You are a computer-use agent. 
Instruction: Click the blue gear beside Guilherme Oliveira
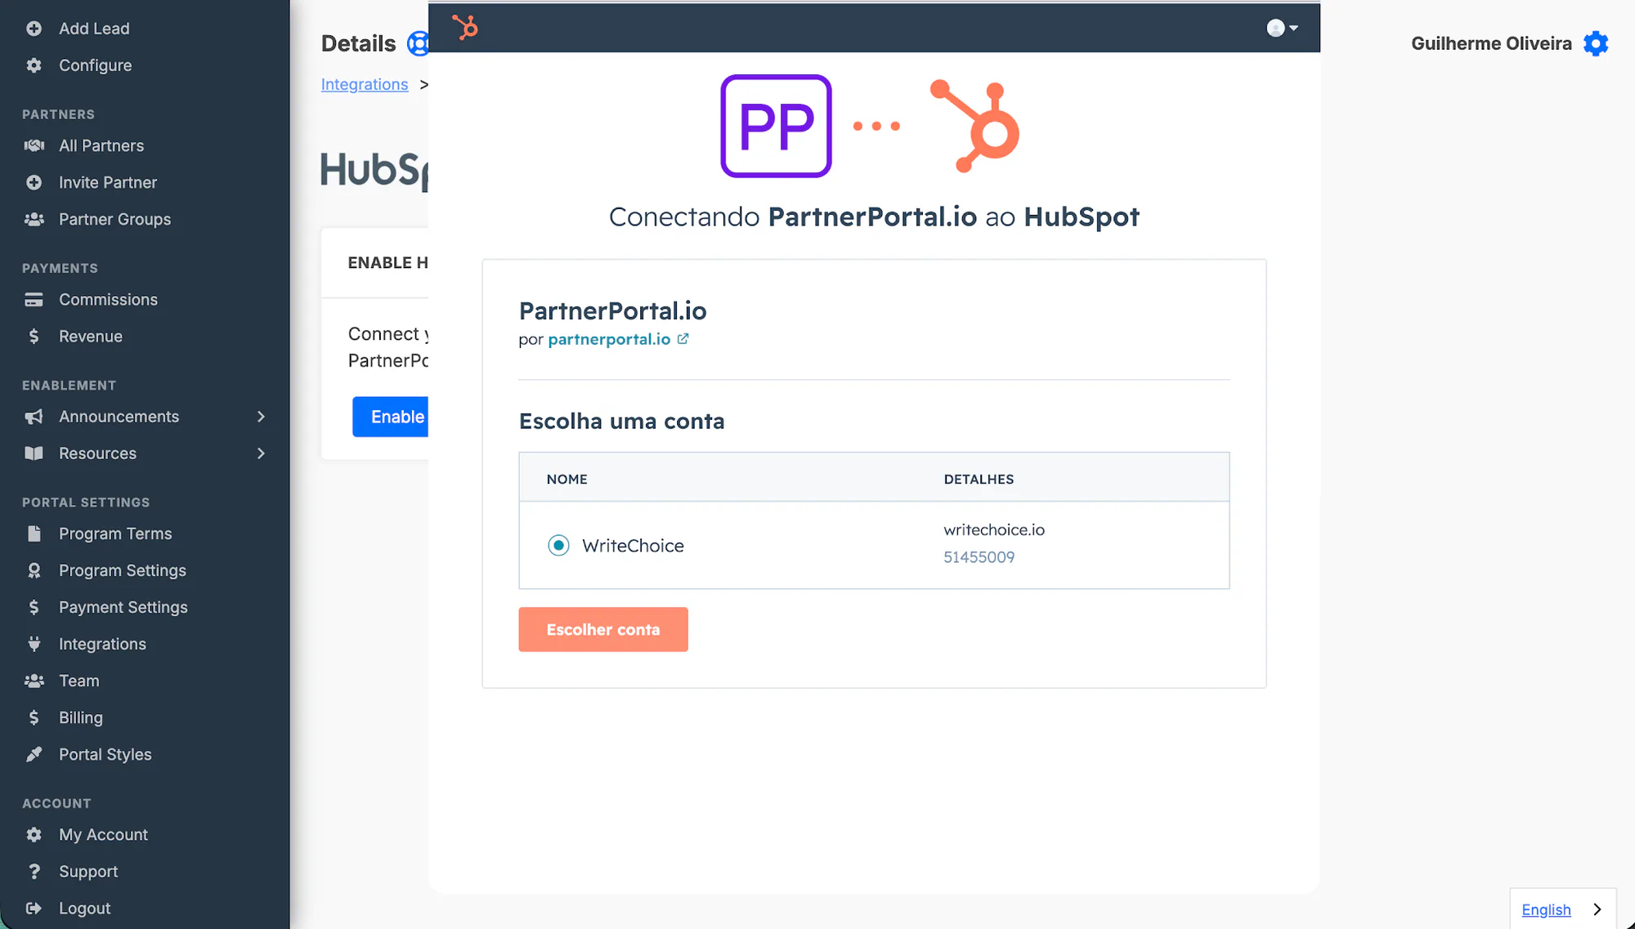[x=1596, y=43]
